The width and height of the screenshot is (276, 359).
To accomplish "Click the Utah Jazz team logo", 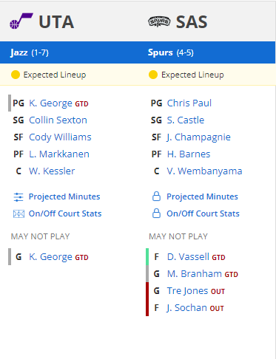I will coord(21,21).
